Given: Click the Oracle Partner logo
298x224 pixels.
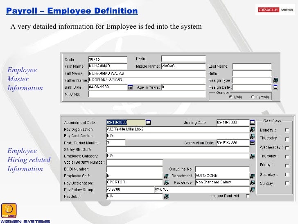Looking at the screenshot, I should coord(275,10).
